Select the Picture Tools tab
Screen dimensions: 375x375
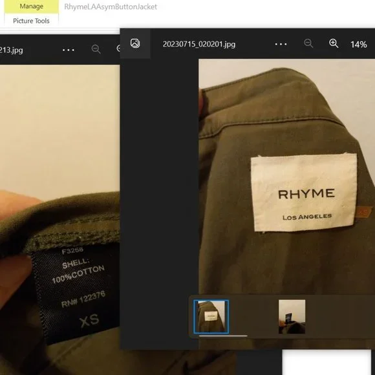tap(31, 21)
